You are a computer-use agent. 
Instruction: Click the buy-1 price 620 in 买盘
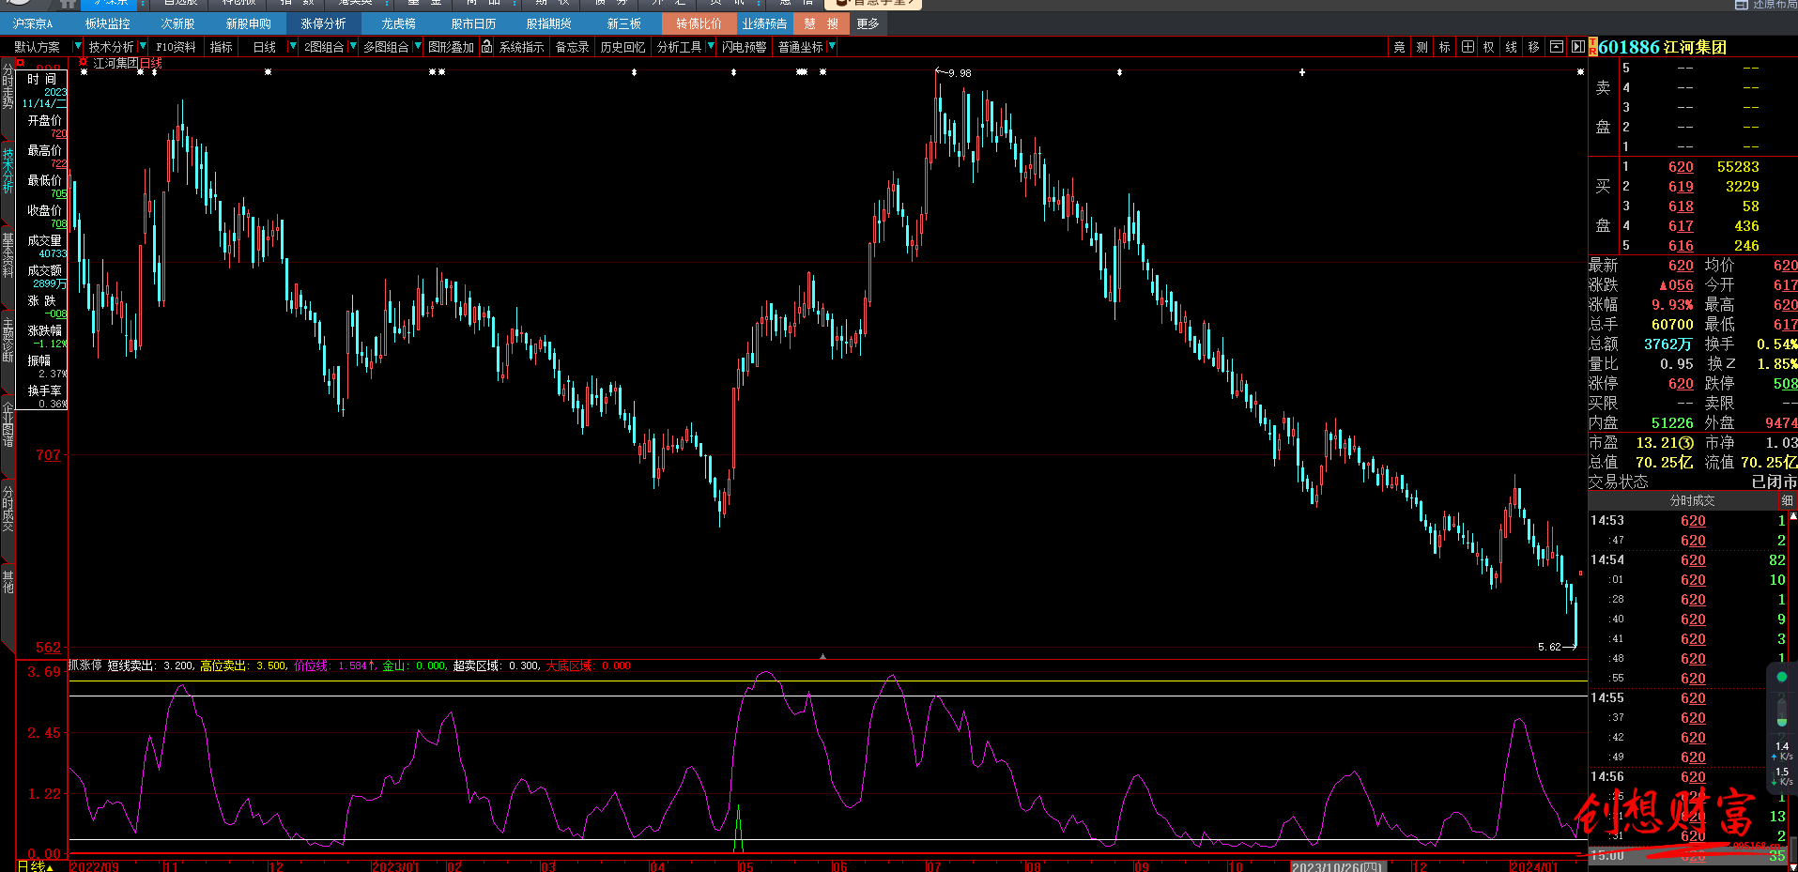1681,167
